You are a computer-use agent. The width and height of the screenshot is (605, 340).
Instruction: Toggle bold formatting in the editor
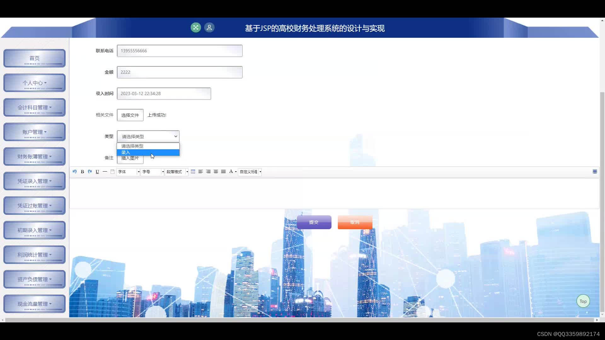[x=82, y=172]
